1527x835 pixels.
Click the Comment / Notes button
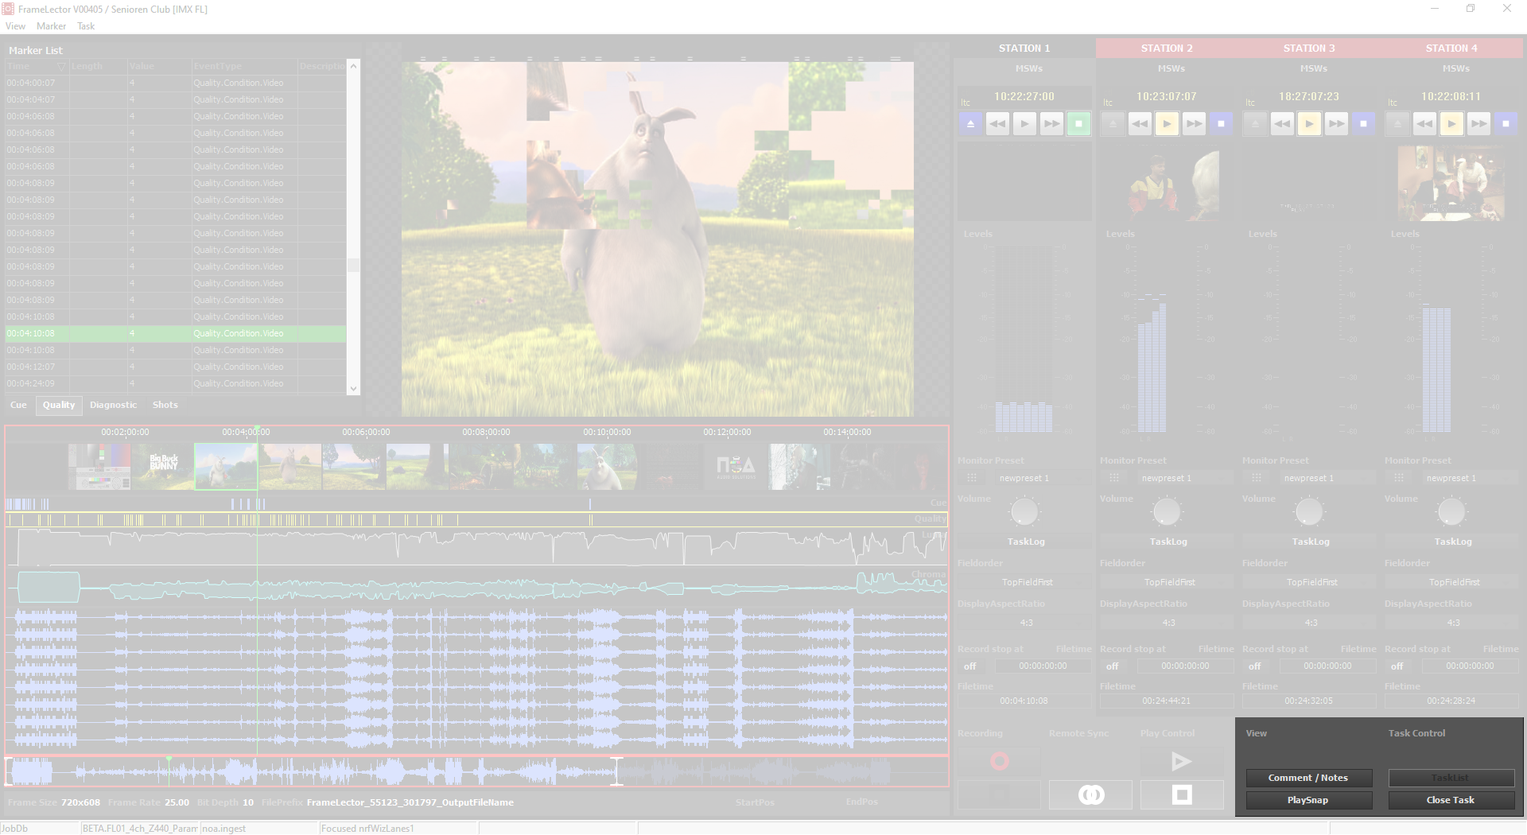(1308, 778)
